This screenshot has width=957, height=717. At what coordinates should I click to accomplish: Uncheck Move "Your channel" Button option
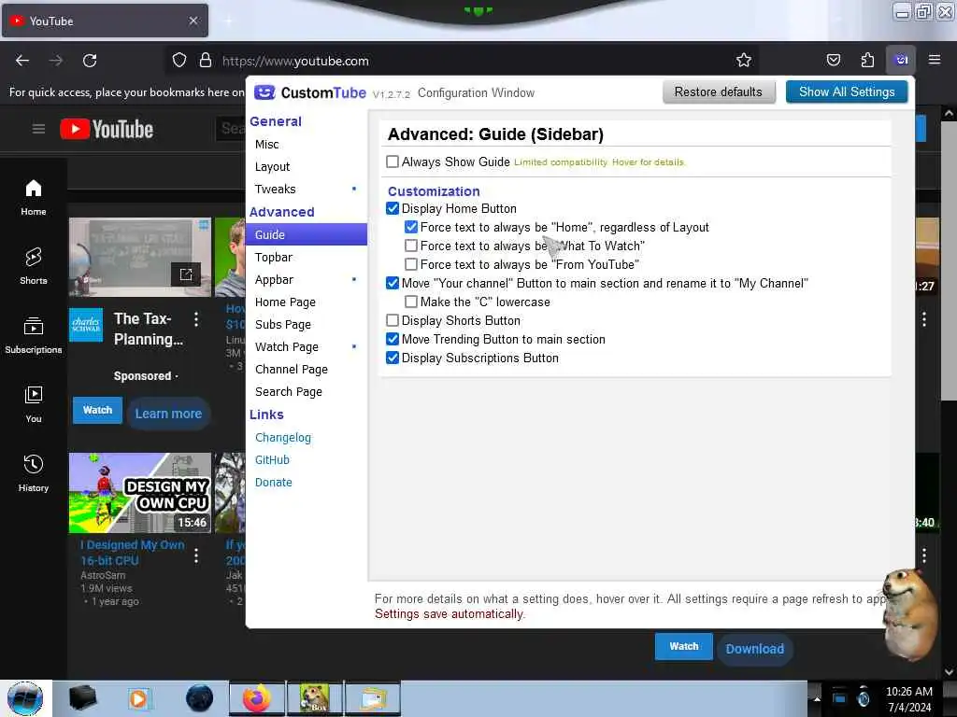[x=393, y=284]
